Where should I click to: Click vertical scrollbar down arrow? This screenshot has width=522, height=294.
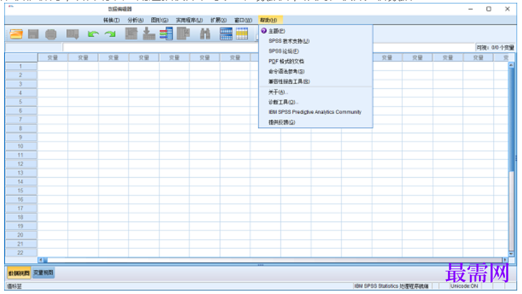point(511,254)
